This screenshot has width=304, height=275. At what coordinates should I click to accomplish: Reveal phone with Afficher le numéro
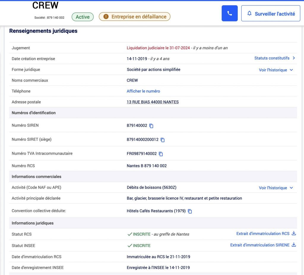tap(143, 91)
